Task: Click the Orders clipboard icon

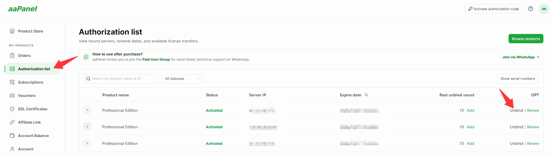Action: (12, 55)
